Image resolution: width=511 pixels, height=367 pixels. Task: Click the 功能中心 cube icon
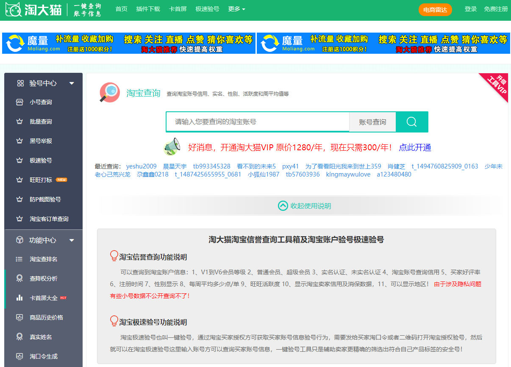19,240
